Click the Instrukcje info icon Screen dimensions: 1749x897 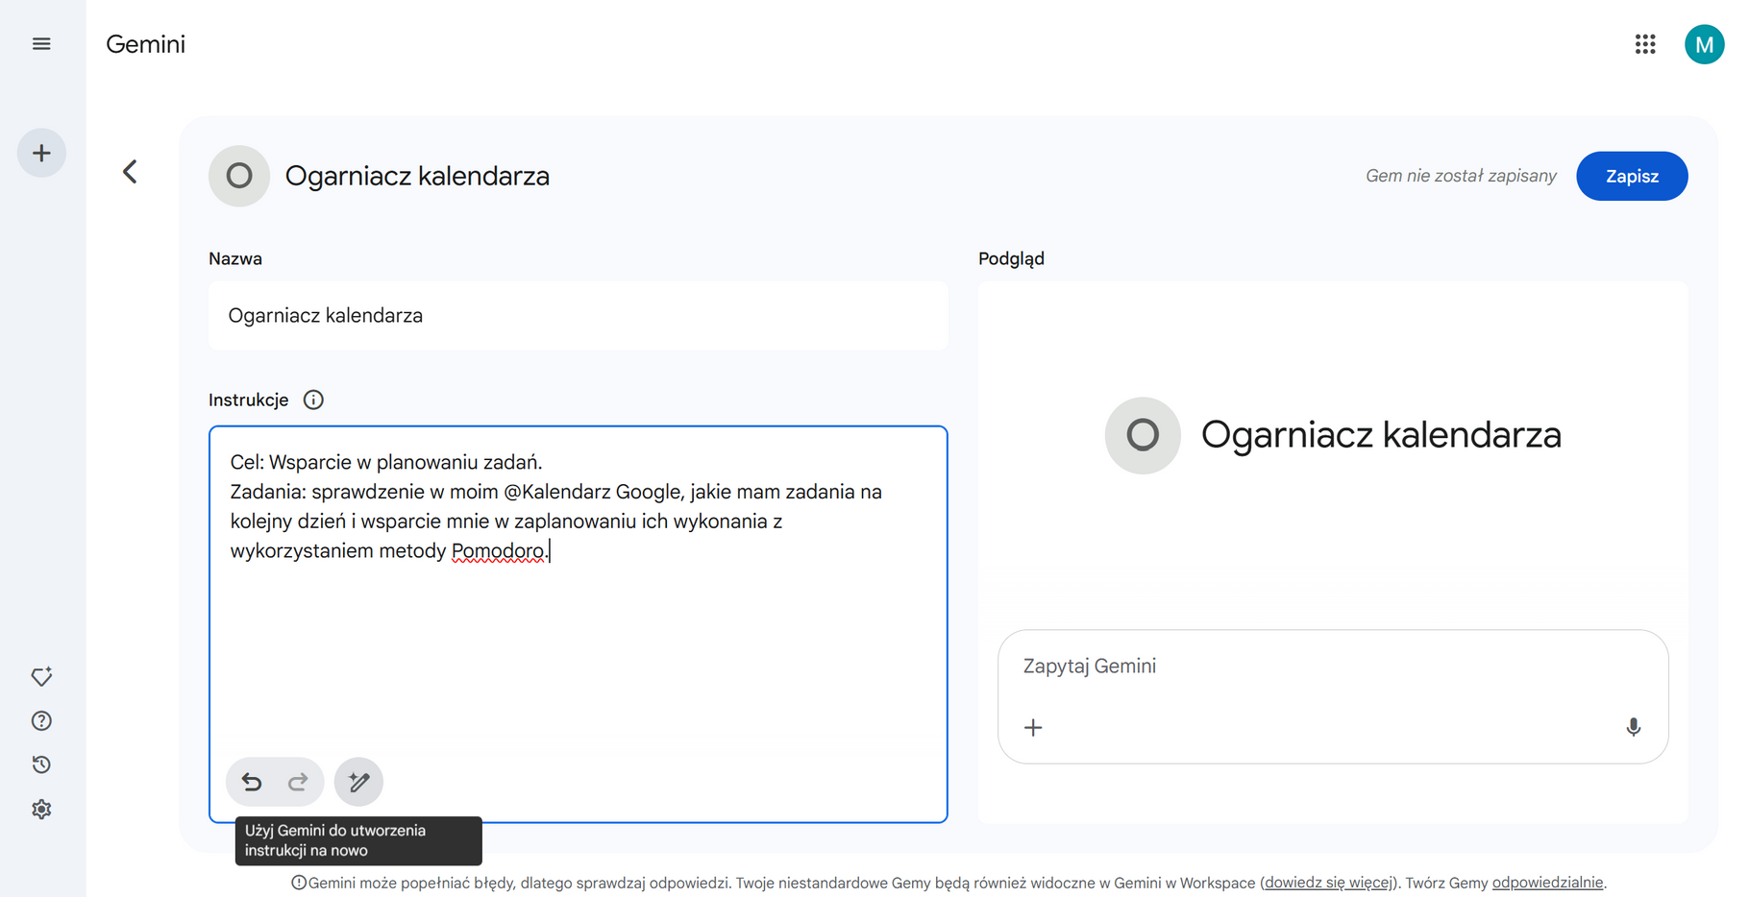pos(313,400)
